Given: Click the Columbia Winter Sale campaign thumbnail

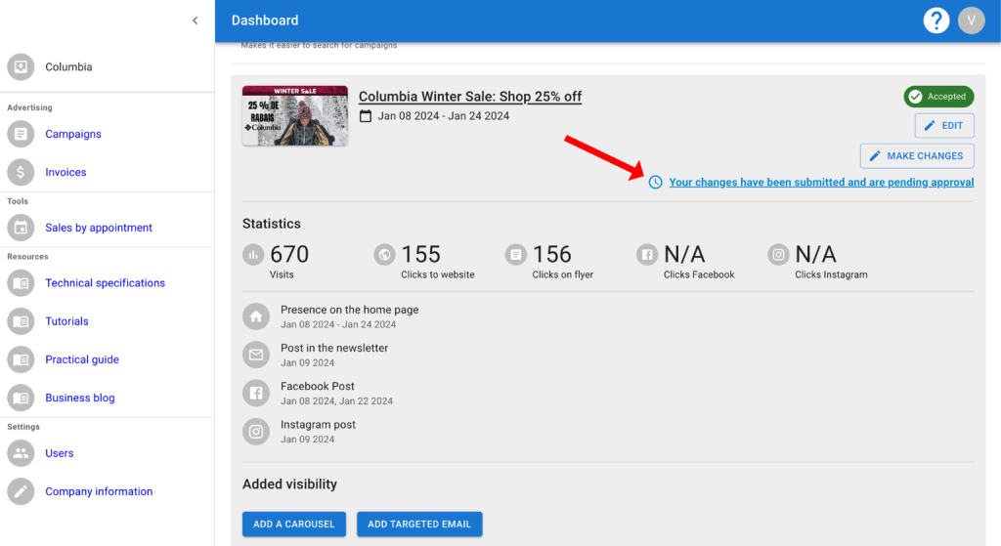Looking at the screenshot, I should (294, 116).
